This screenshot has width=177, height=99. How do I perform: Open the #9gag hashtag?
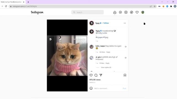pyautogui.click(x=106, y=37)
